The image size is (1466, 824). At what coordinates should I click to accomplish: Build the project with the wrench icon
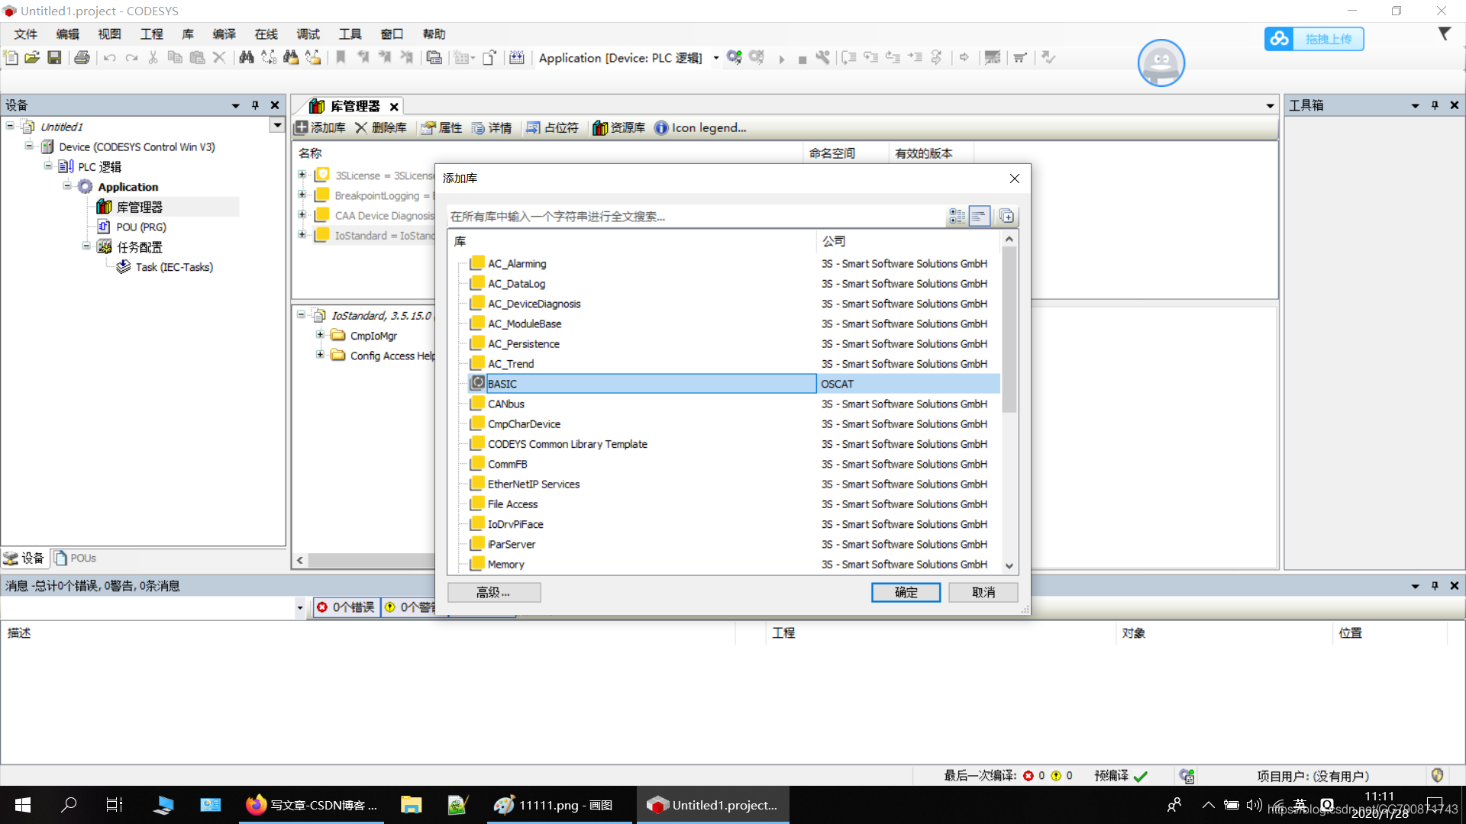coord(822,57)
